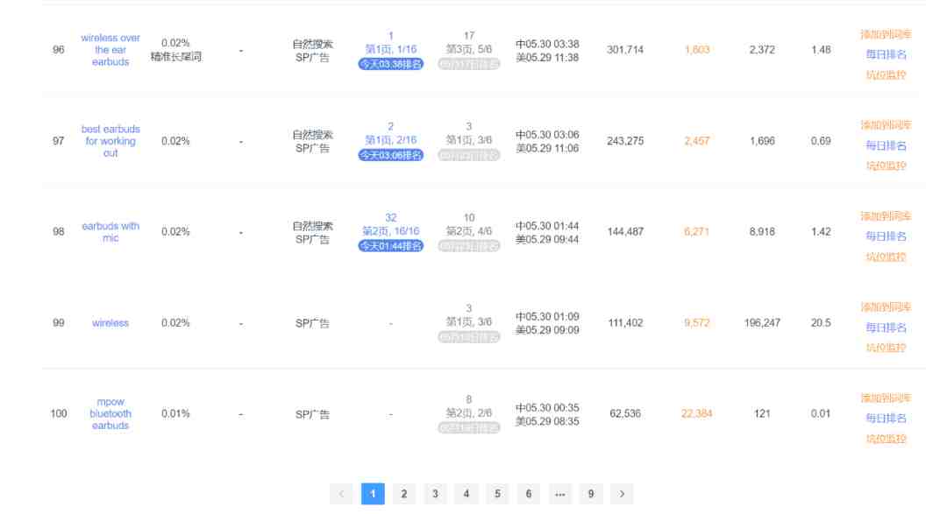The height and width of the screenshot is (514, 947).
Task: Open keyword 'wireless over the ear earbuds'
Action: pos(110,49)
